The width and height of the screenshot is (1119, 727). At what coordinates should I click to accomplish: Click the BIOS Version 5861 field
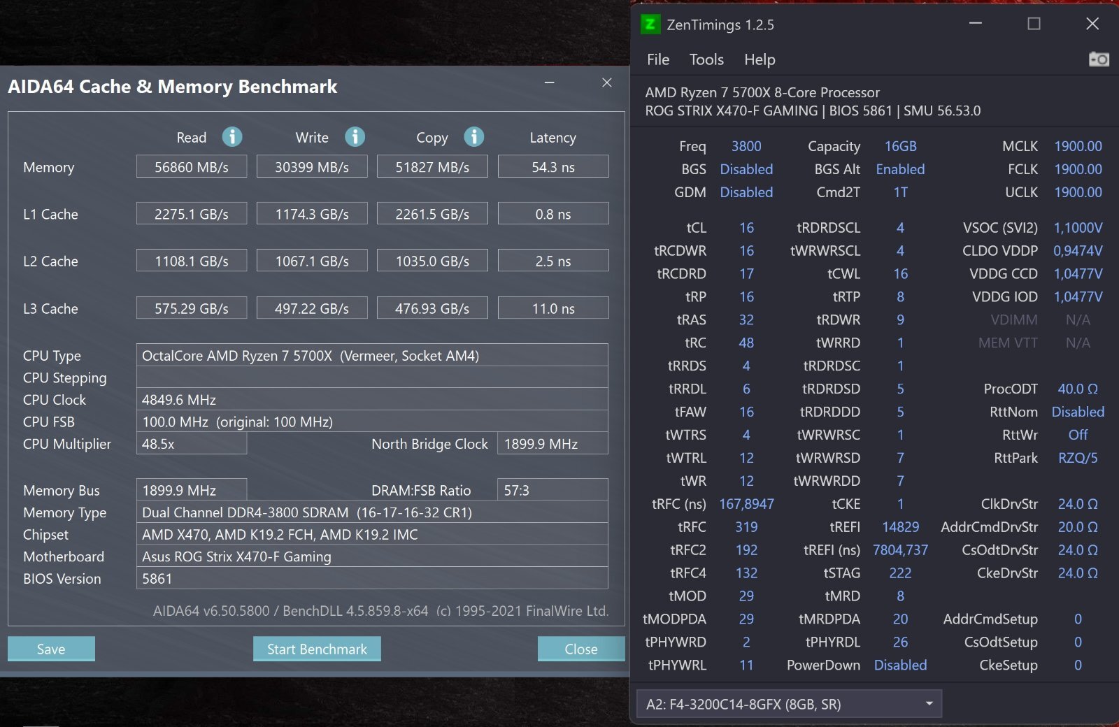[372, 578]
